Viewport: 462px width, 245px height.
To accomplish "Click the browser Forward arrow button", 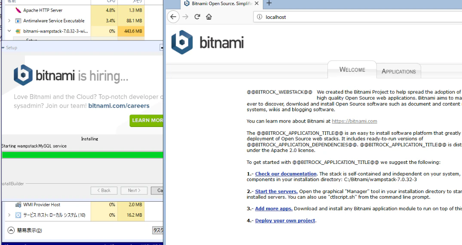I will coord(185,17).
